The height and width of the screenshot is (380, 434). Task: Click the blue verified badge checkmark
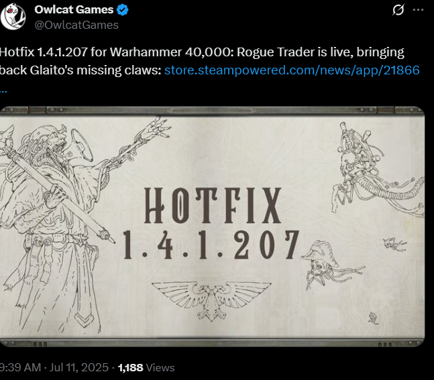point(122,10)
